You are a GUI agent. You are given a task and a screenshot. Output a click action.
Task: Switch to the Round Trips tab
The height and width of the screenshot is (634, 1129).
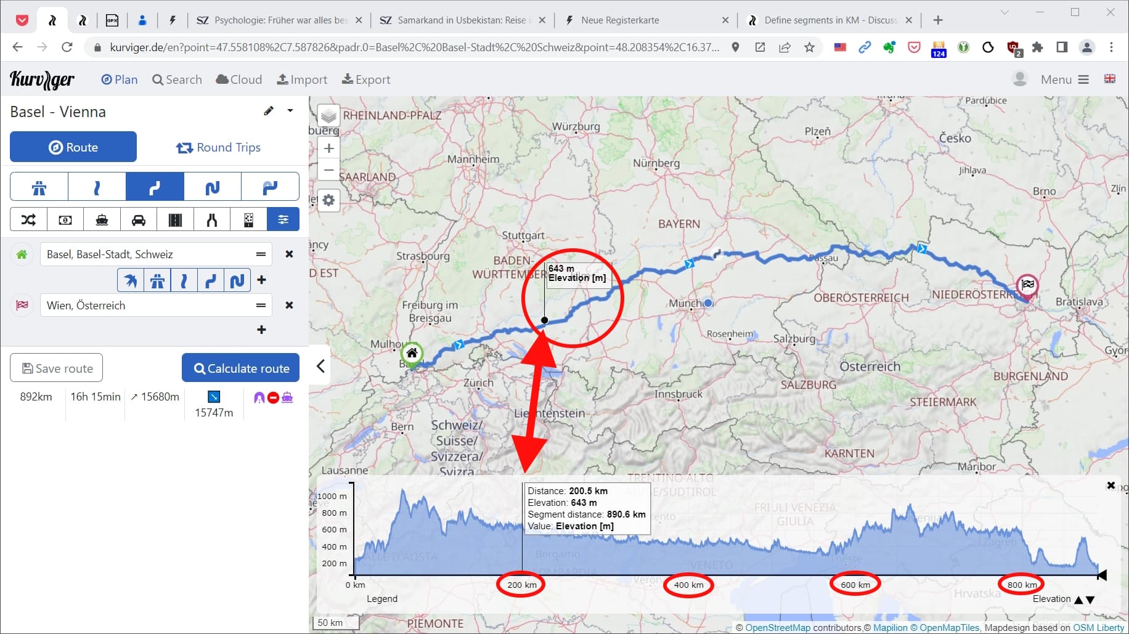tap(218, 147)
